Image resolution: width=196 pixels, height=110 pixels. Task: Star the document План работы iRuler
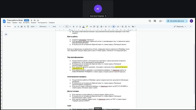point(32,20)
